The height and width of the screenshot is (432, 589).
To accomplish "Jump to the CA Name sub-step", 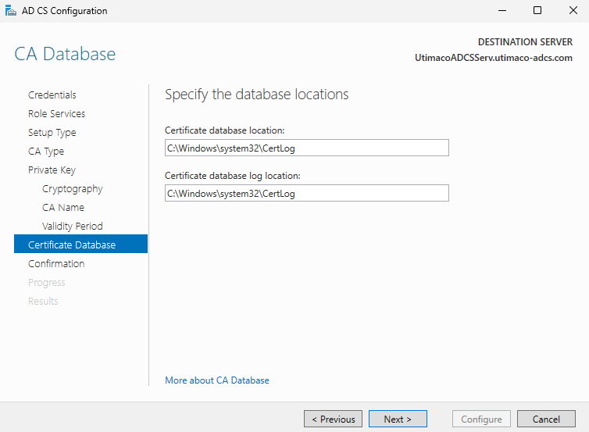I will [63, 208].
